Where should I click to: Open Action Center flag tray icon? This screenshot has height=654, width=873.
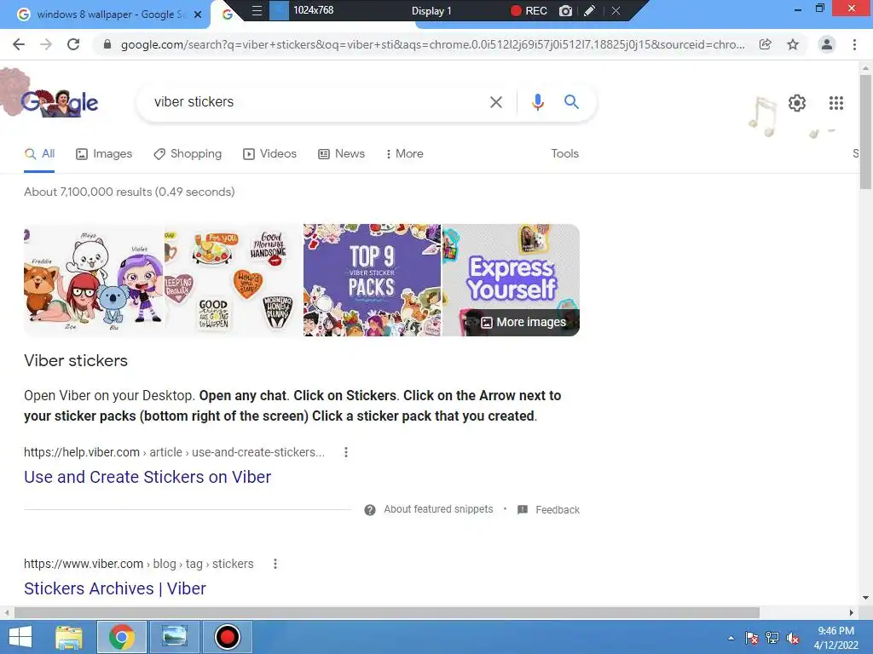[751, 638]
